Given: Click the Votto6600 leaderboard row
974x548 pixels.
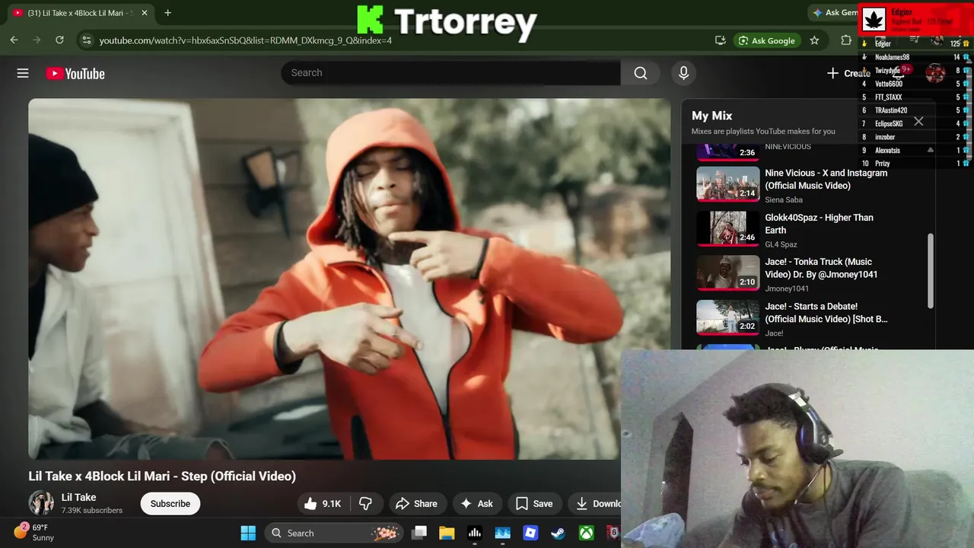Looking at the screenshot, I should pyautogui.click(x=915, y=84).
